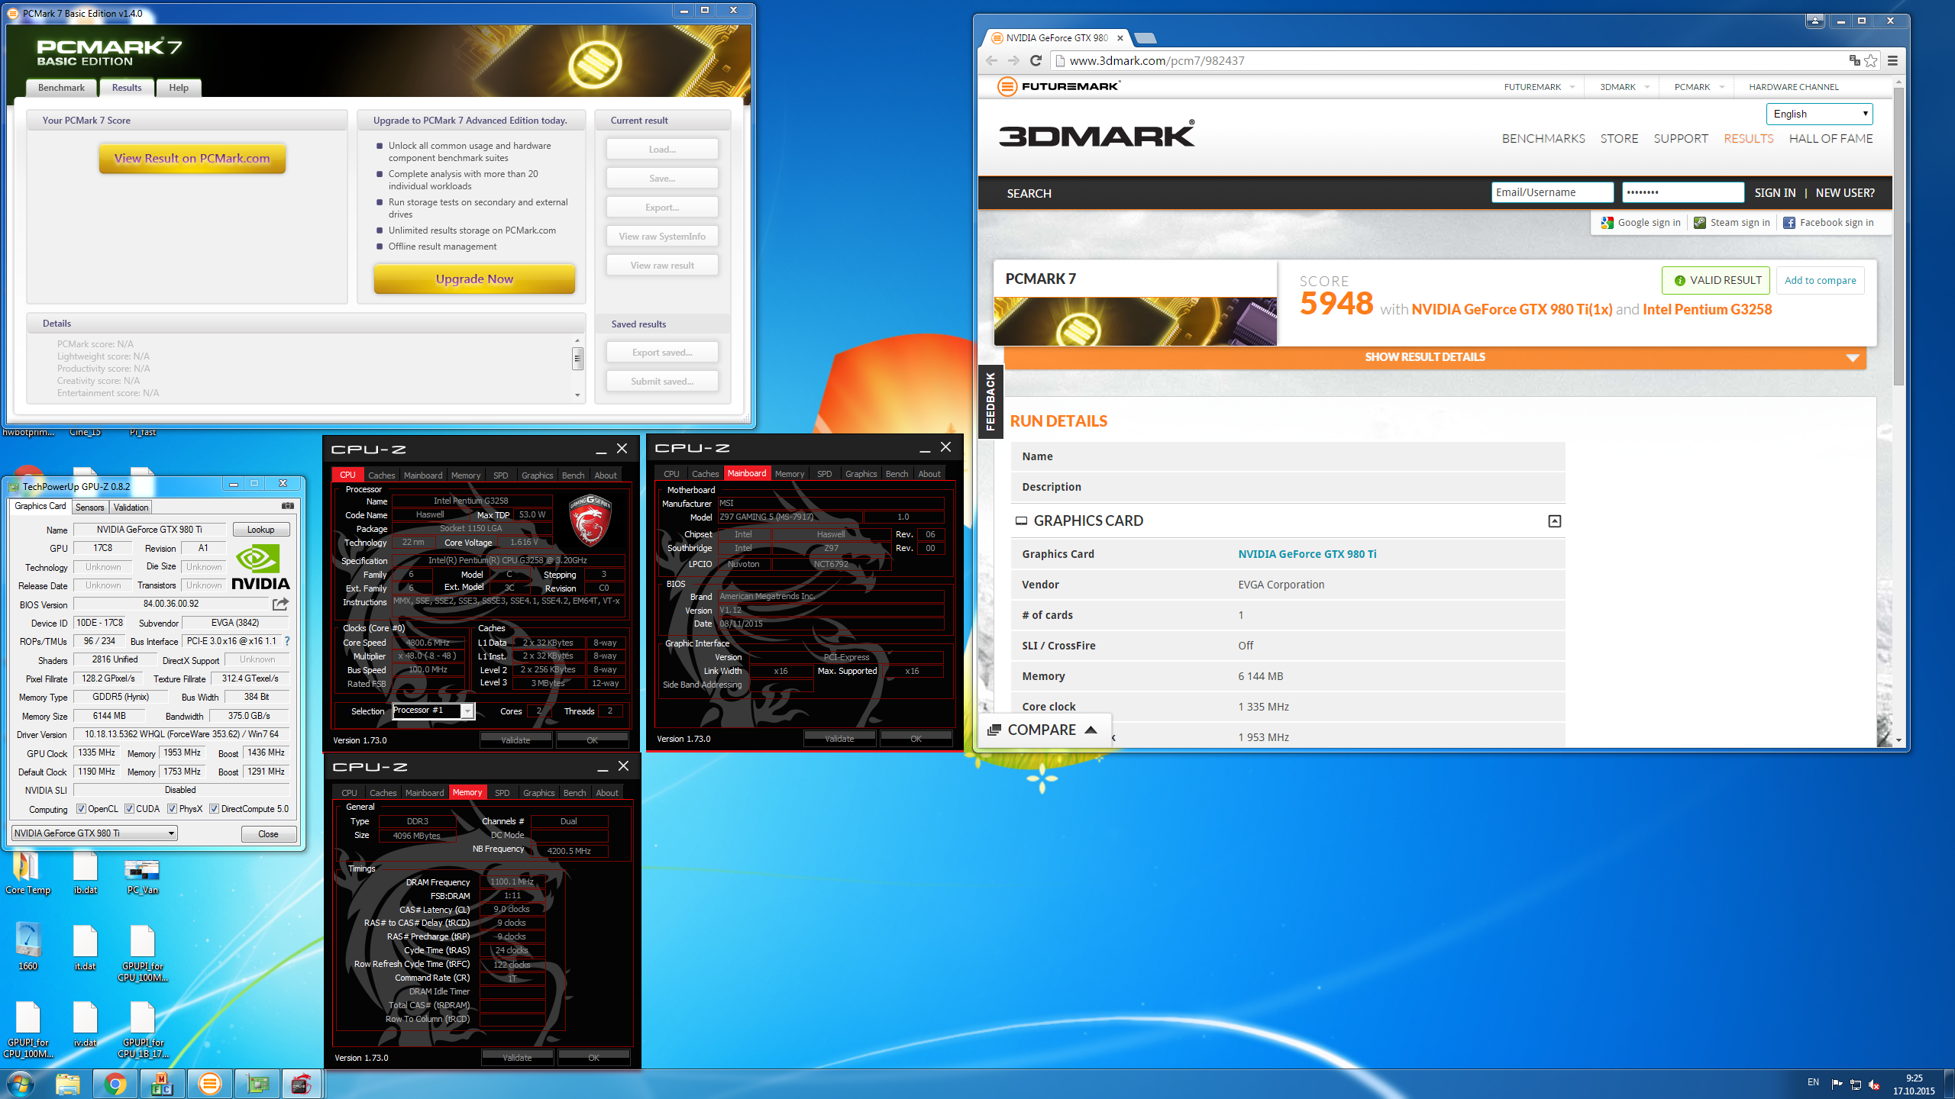Click the Lookup button in GPU-Z
Screen dimensions: 1955x1099
[260, 529]
